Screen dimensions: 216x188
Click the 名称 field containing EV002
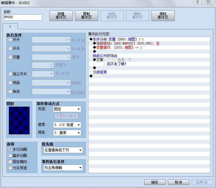[23, 17]
